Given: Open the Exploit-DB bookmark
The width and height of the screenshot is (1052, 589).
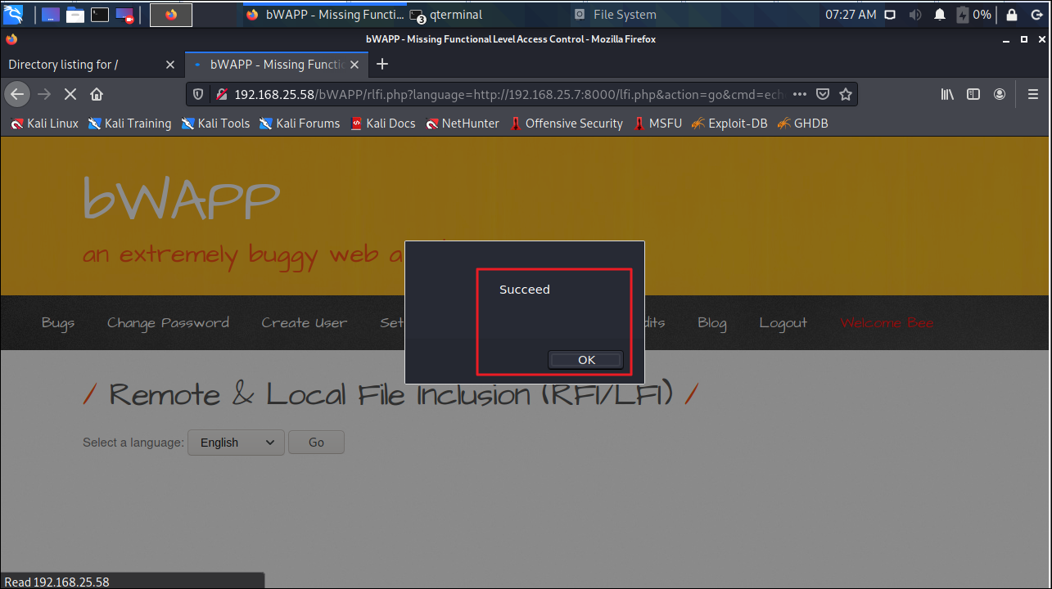Looking at the screenshot, I should coord(729,124).
